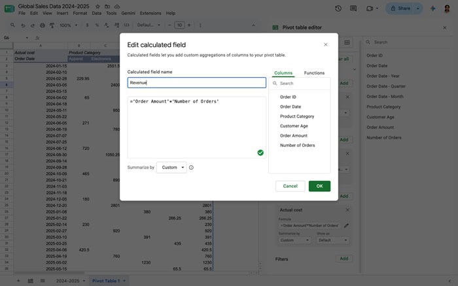
Task: Click the info icon beside Summarize by
Action: [191, 167]
